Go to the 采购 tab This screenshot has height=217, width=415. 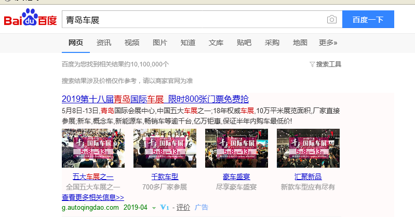(272, 43)
